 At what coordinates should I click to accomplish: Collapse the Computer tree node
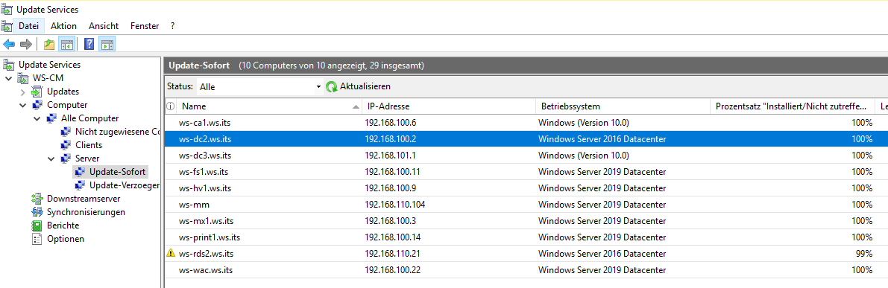click(22, 105)
